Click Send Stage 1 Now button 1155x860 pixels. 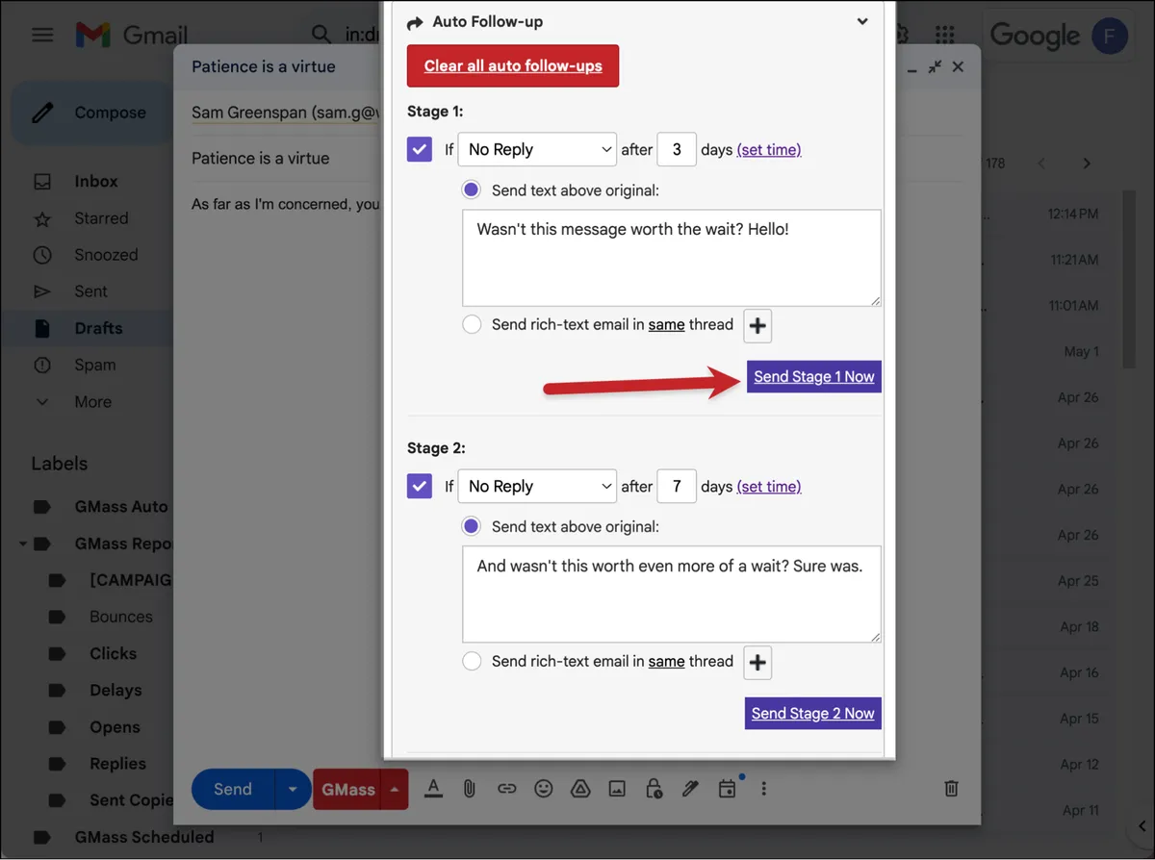coord(814,376)
